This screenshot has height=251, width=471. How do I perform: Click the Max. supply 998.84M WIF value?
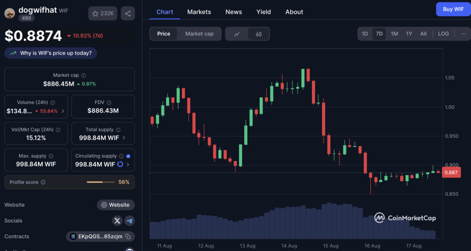pyautogui.click(x=36, y=165)
